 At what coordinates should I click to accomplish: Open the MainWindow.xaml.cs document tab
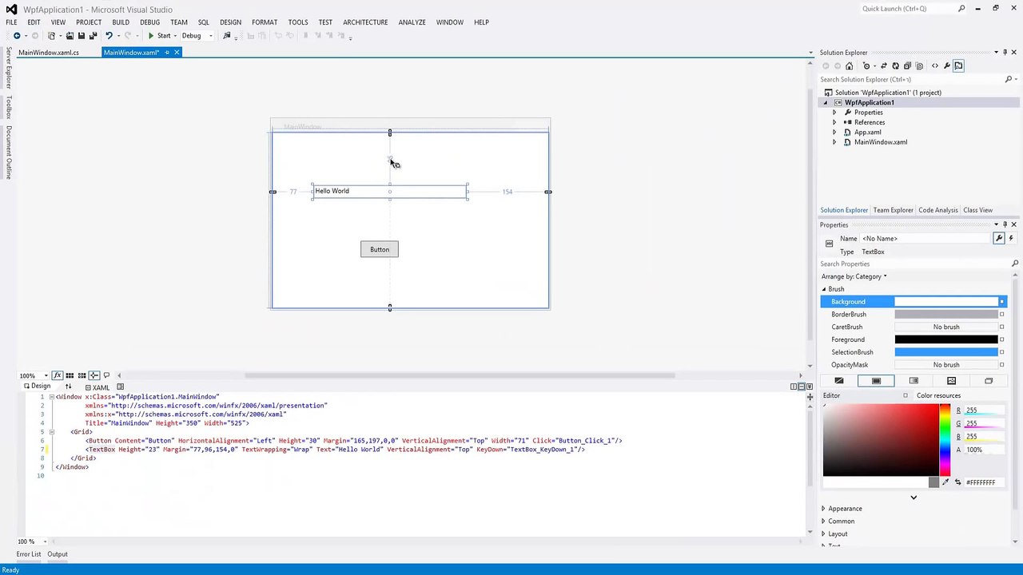coord(49,53)
